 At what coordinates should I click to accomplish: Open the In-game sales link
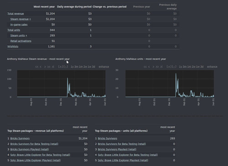click(19, 25)
